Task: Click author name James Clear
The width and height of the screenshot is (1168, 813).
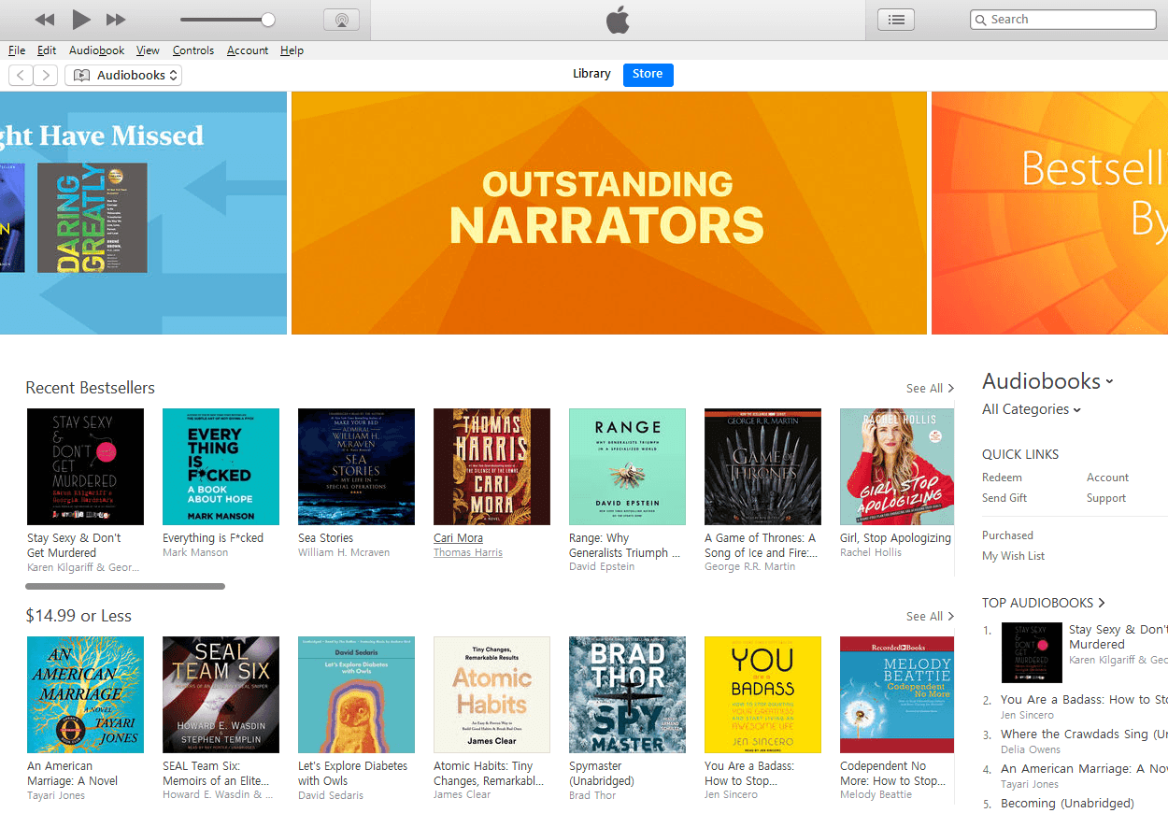Action: point(462,796)
